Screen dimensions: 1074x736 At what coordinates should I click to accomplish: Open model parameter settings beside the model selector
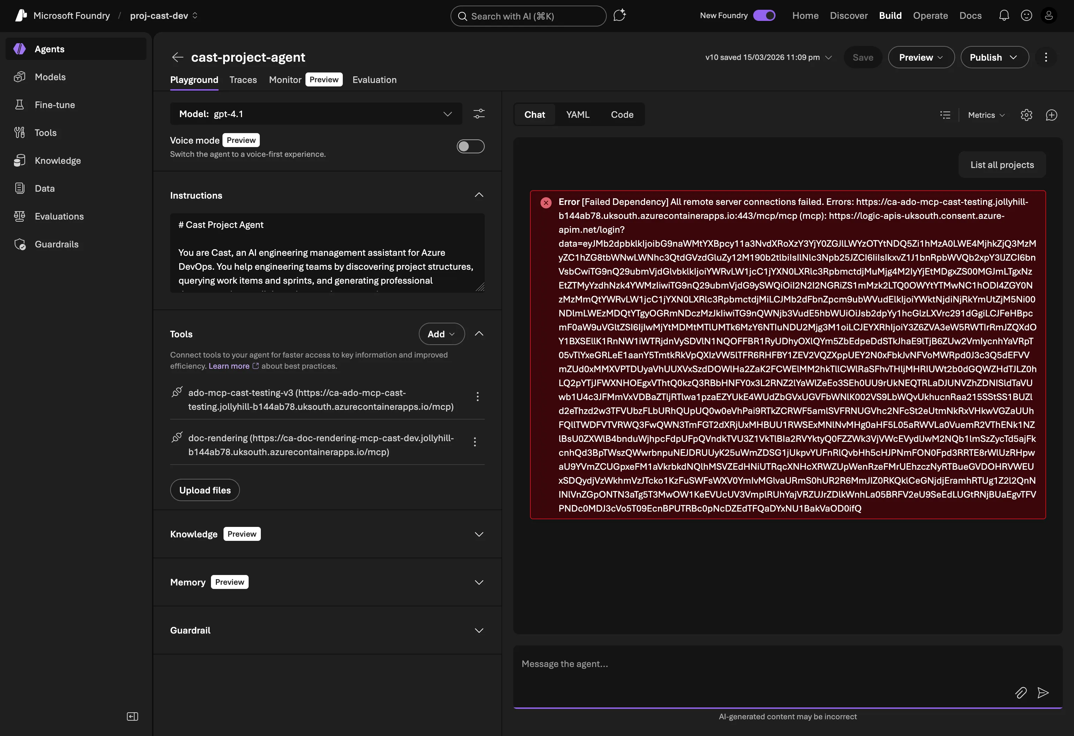pyautogui.click(x=479, y=114)
